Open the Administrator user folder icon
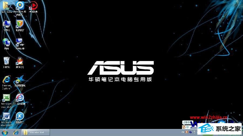This screenshot has width=243, height=136. (x=6, y=7)
